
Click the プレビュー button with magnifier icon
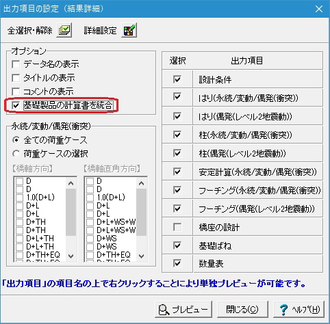coord(183,309)
